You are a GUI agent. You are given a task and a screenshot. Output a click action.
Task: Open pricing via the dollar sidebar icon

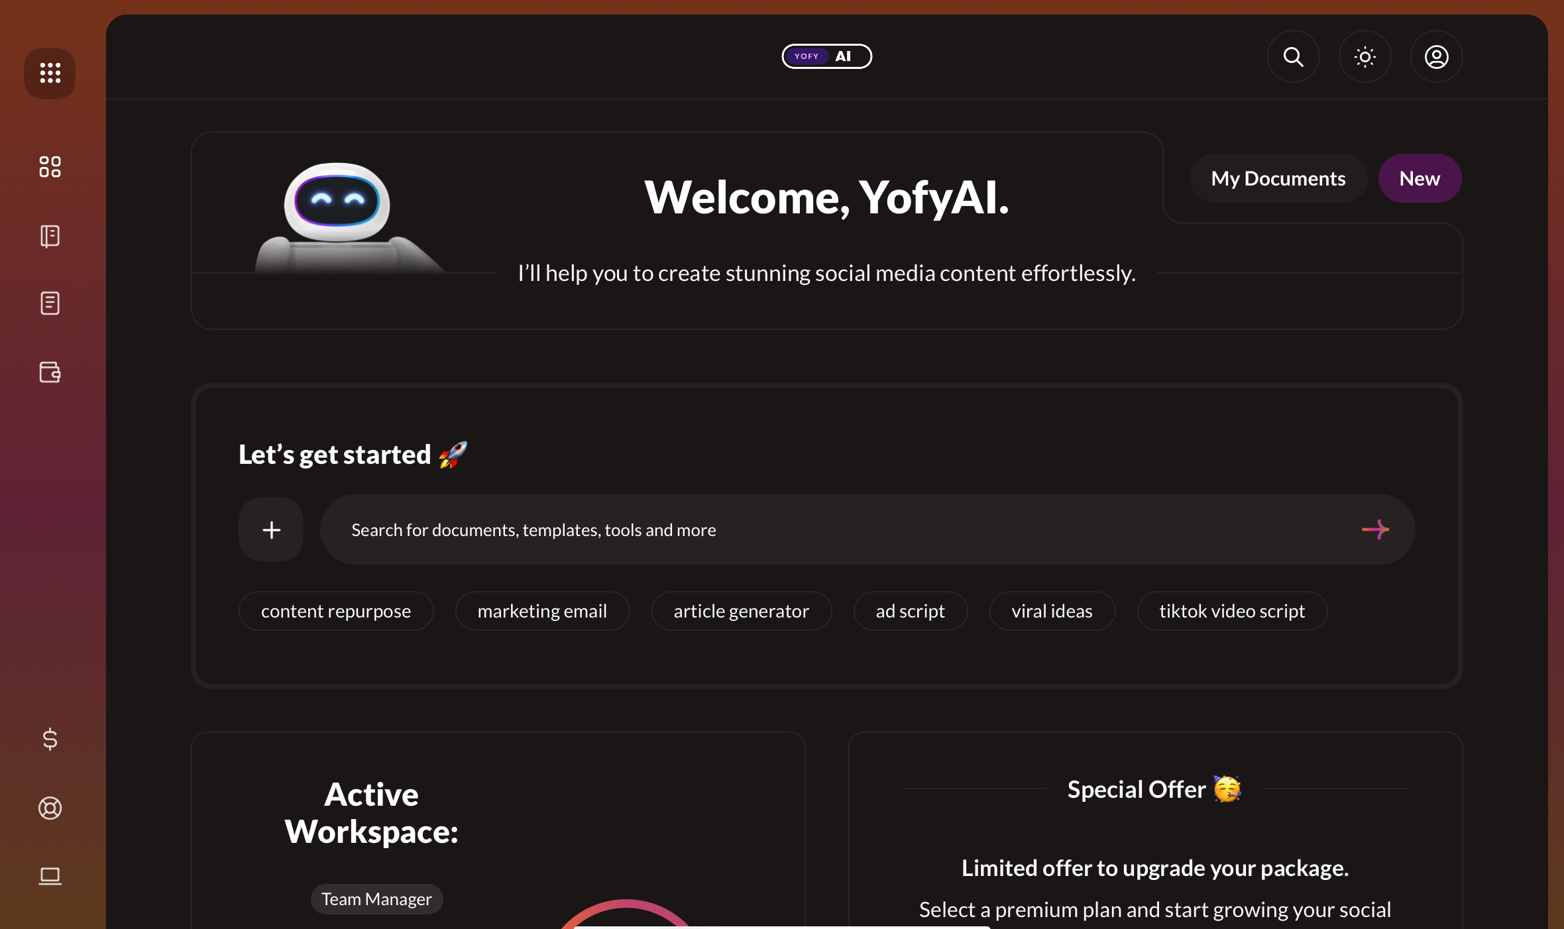pyautogui.click(x=50, y=740)
